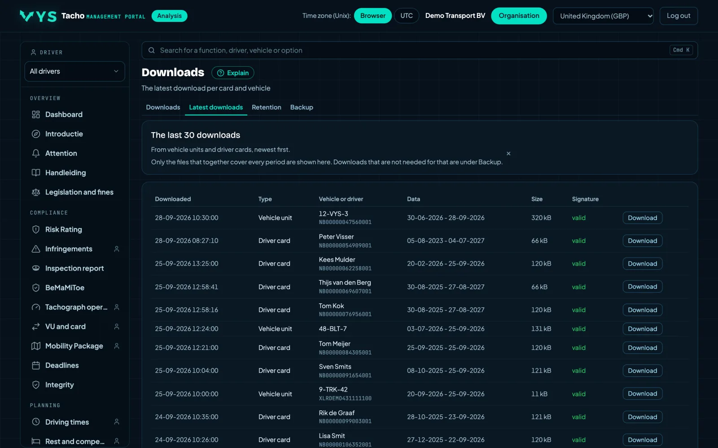The image size is (718, 448).
Task: Click the Thijs van den Berg driver name
Action: [x=345, y=283]
